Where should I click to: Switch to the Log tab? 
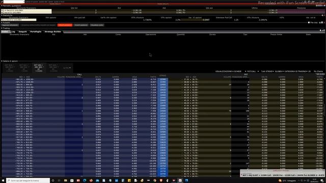point(13,32)
